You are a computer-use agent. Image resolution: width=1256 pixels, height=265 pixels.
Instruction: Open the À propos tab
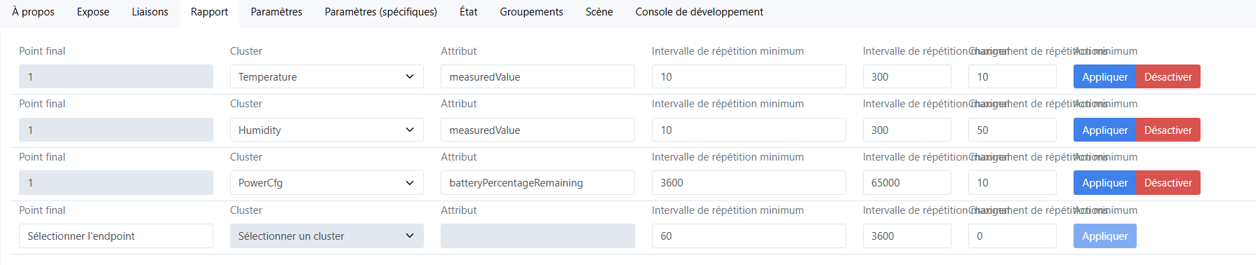33,12
